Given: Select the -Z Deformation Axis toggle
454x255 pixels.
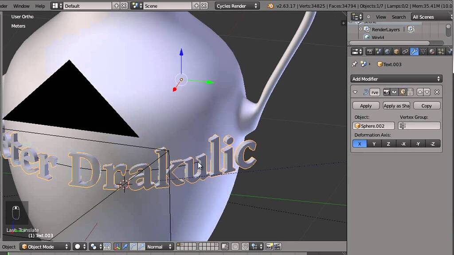Looking at the screenshot, I should click(x=432, y=143).
